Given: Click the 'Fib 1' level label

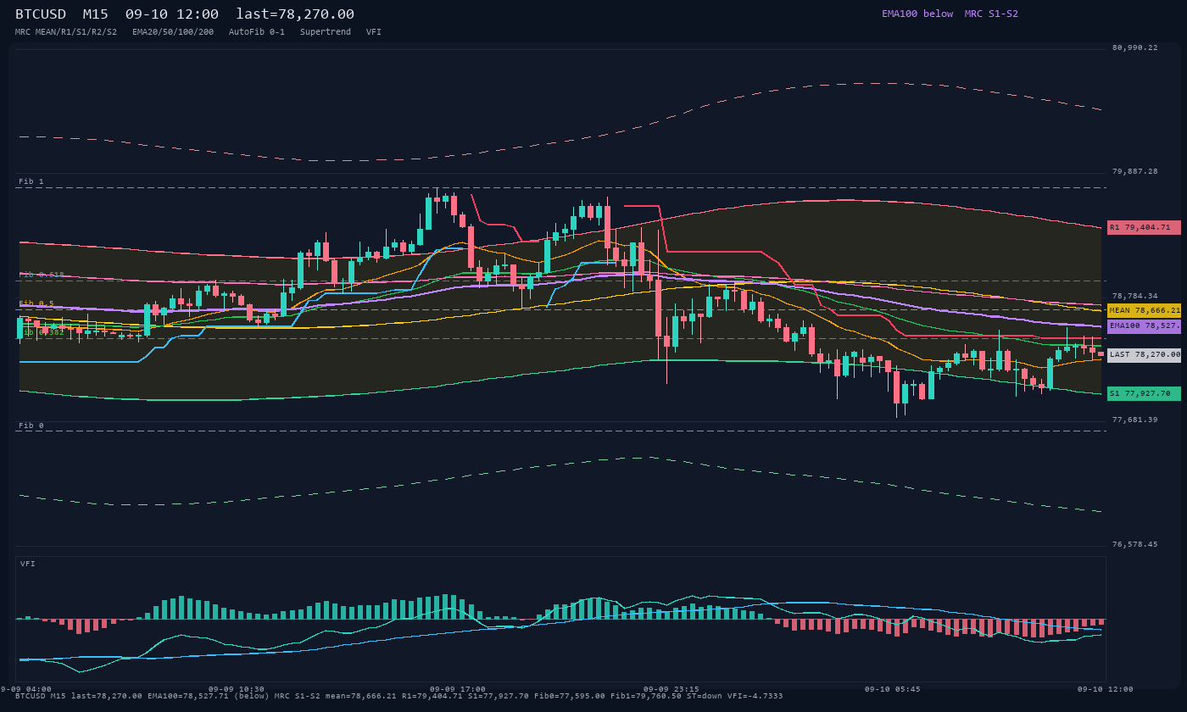Looking at the screenshot, I should coord(31,181).
